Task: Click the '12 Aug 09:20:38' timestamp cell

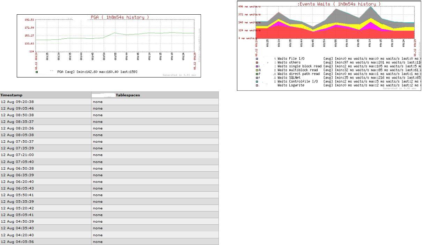Action: (45, 102)
